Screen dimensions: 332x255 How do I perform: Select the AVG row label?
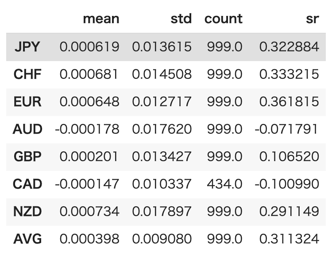pyautogui.click(x=27, y=239)
